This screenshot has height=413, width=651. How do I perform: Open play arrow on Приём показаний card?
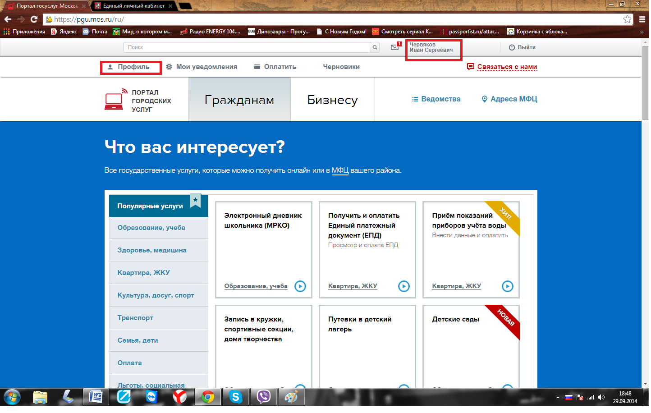point(508,286)
